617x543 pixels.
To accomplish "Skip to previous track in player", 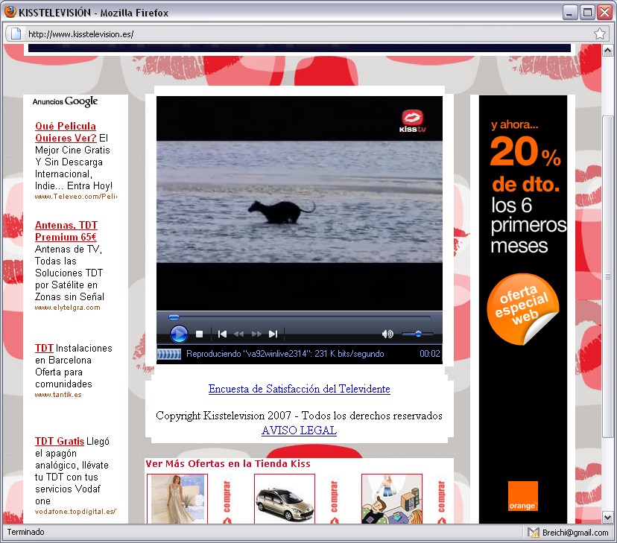I will coord(222,334).
